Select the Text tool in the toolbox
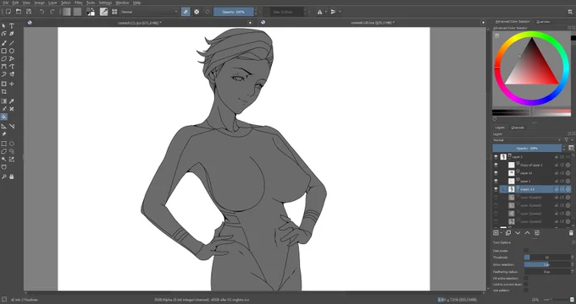The image size is (576, 304). (12, 25)
